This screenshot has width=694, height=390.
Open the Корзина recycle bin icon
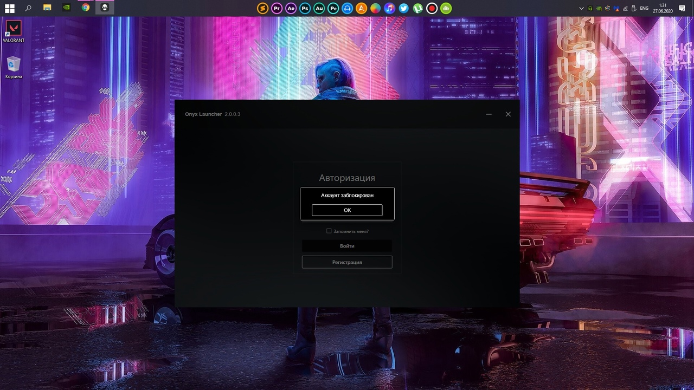point(14,67)
